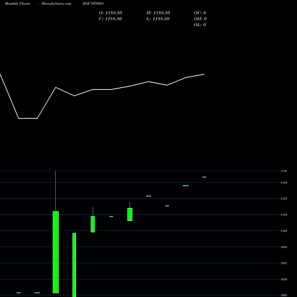Select the close value C: 1188.50
This screenshot has width=297, height=297.
pos(110,19)
